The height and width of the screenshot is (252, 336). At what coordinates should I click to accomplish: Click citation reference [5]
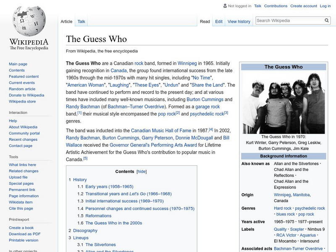[85, 158]
